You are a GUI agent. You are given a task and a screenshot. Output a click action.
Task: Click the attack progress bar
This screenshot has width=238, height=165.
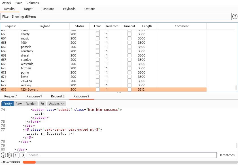(130, 162)
